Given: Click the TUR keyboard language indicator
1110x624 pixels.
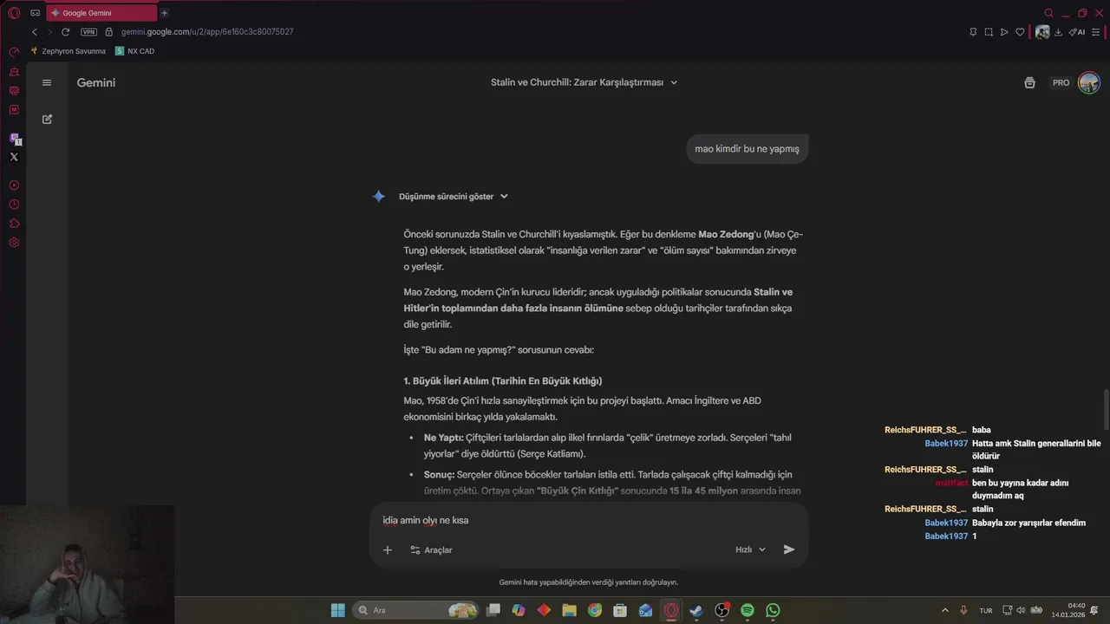Looking at the screenshot, I should [x=986, y=610].
